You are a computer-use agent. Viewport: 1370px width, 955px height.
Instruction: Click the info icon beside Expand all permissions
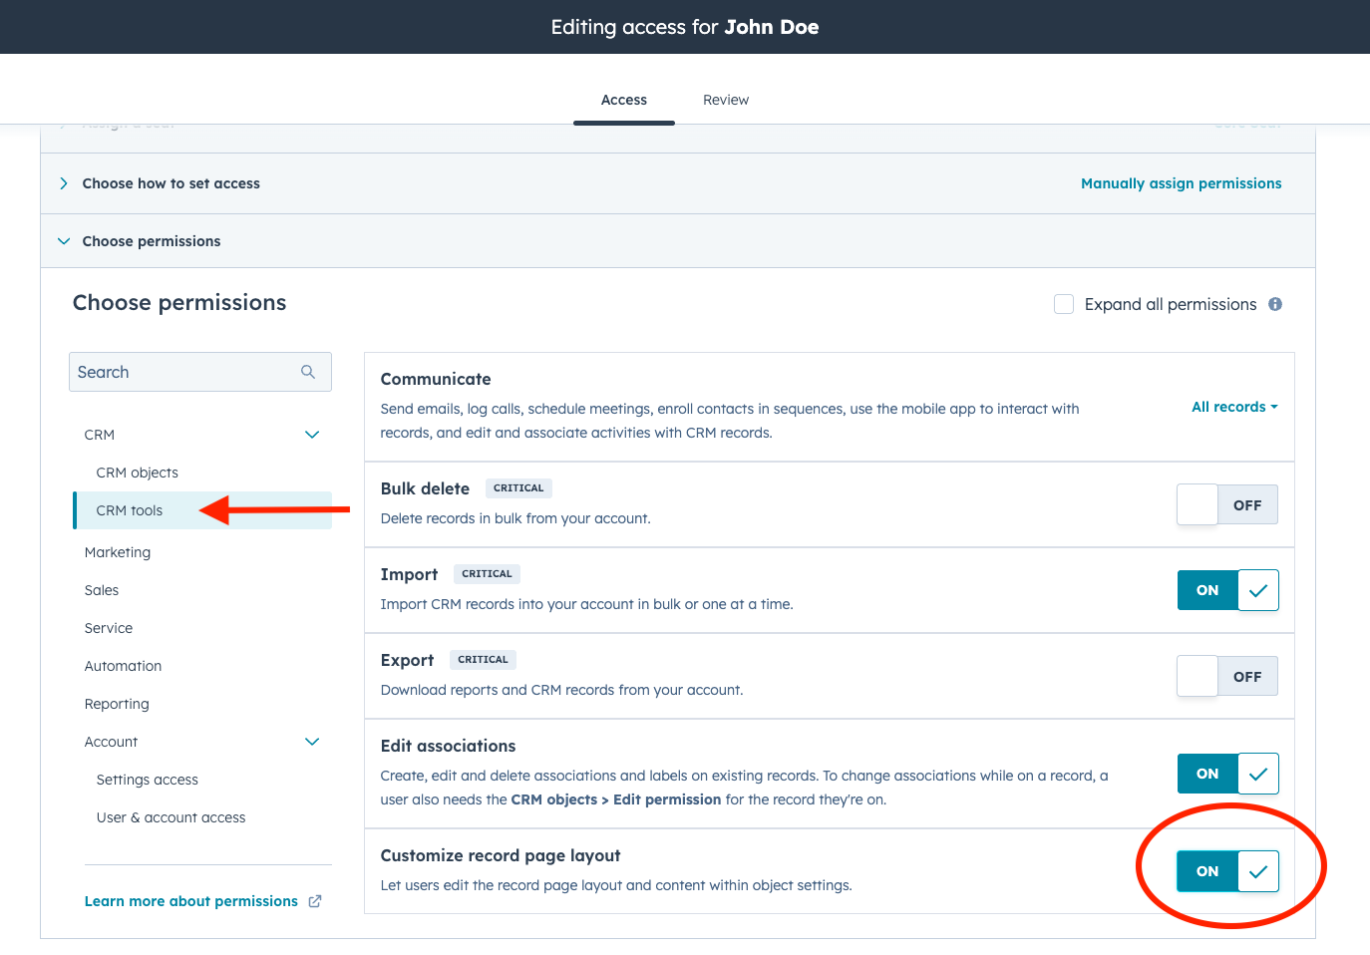tap(1275, 304)
